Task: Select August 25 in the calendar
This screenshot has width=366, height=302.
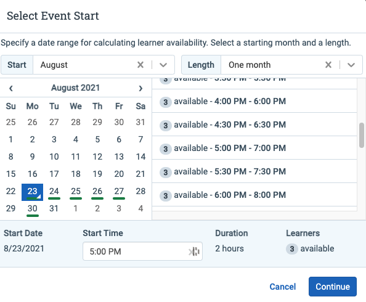Action: point(76,192)
